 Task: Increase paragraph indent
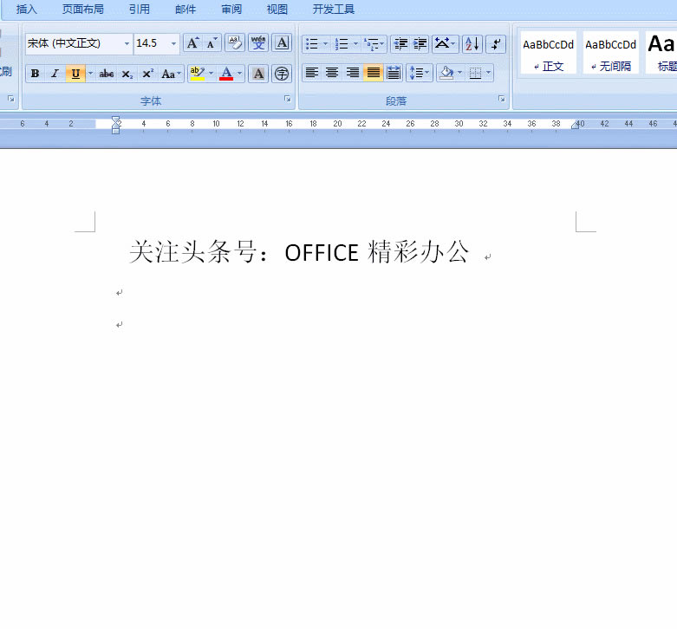tap(420, 43)
